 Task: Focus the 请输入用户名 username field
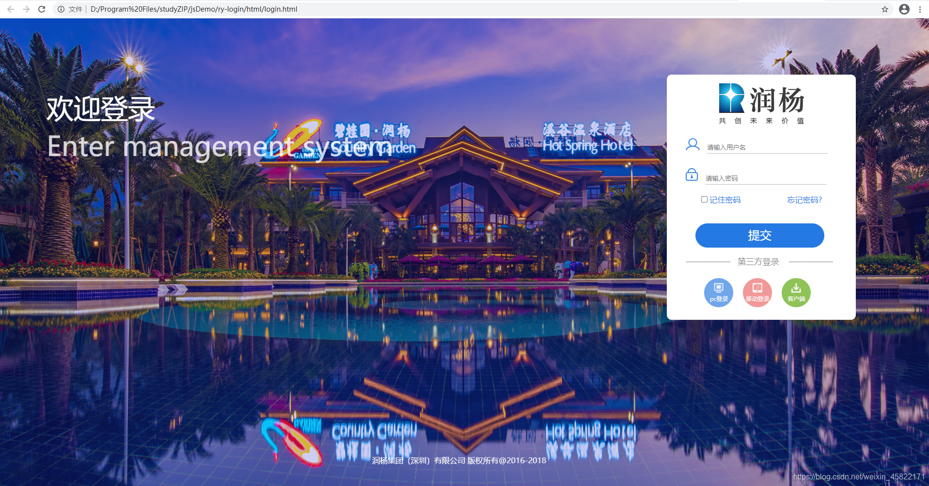point(767,147)
